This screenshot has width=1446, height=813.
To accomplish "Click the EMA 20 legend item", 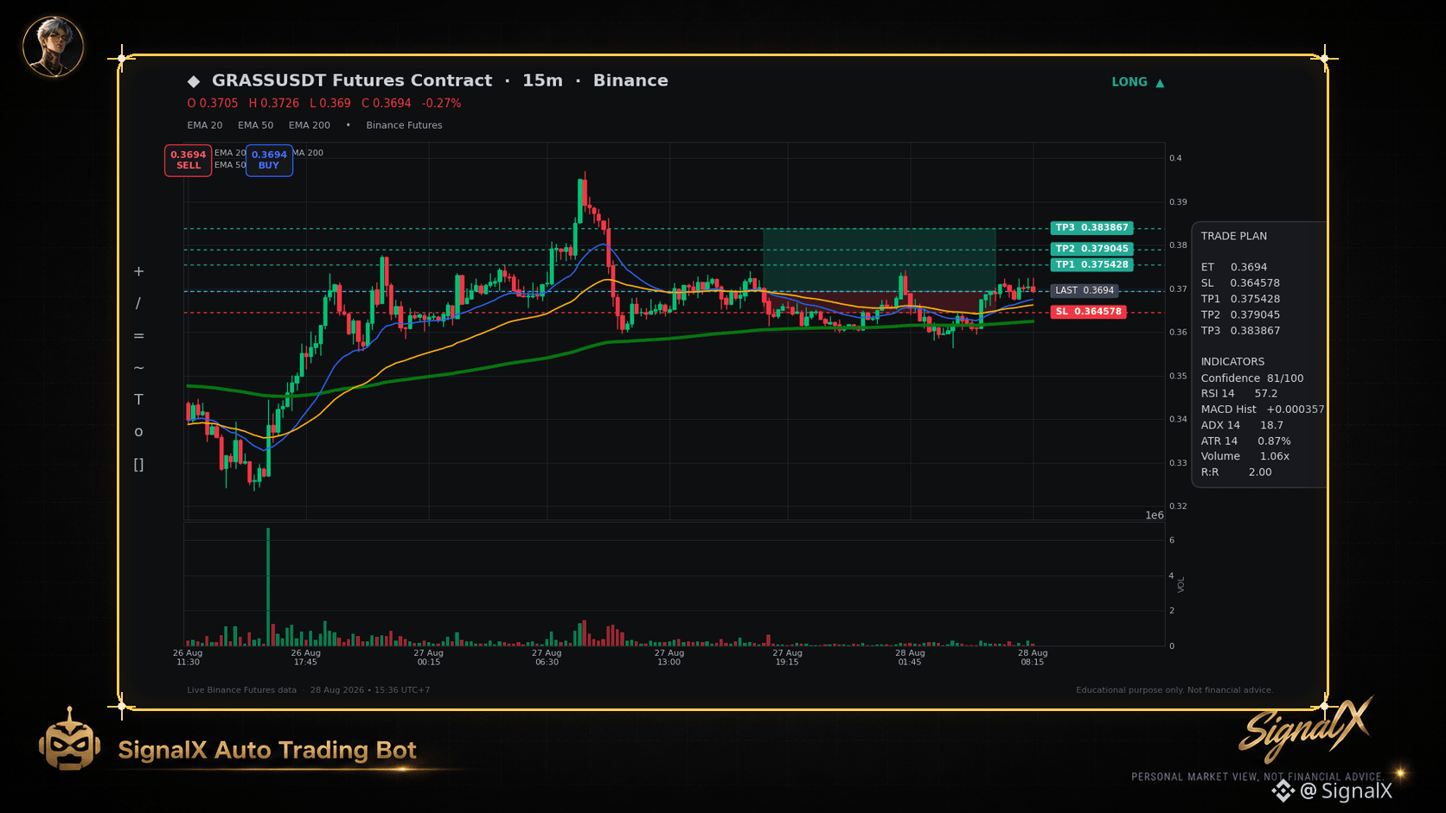I will coord(205,125).
